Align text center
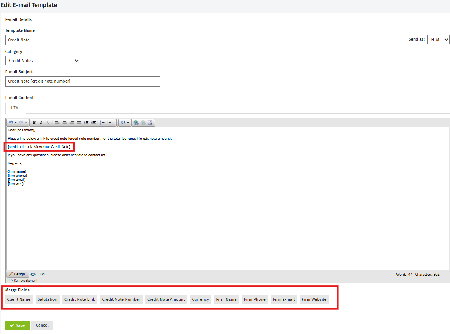The width and height of the screenshot is (450, 334). 64,123
